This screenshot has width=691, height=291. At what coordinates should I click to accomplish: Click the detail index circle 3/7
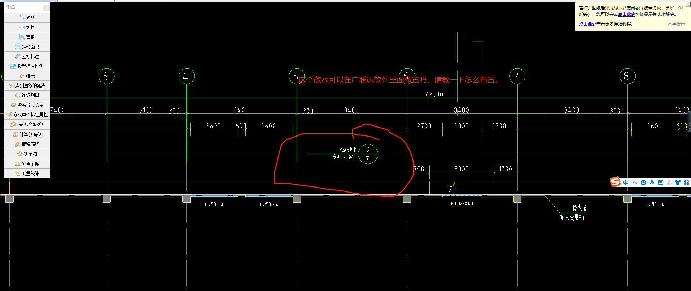[x=368, y=154]
